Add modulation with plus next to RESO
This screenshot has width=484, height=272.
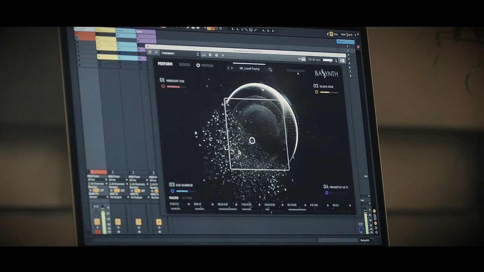coord(350,206)
